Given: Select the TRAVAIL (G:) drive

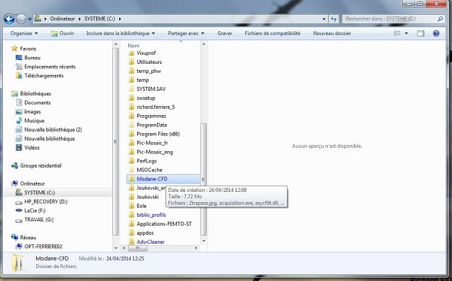Looking at the screenshot, I should [39, 219].
